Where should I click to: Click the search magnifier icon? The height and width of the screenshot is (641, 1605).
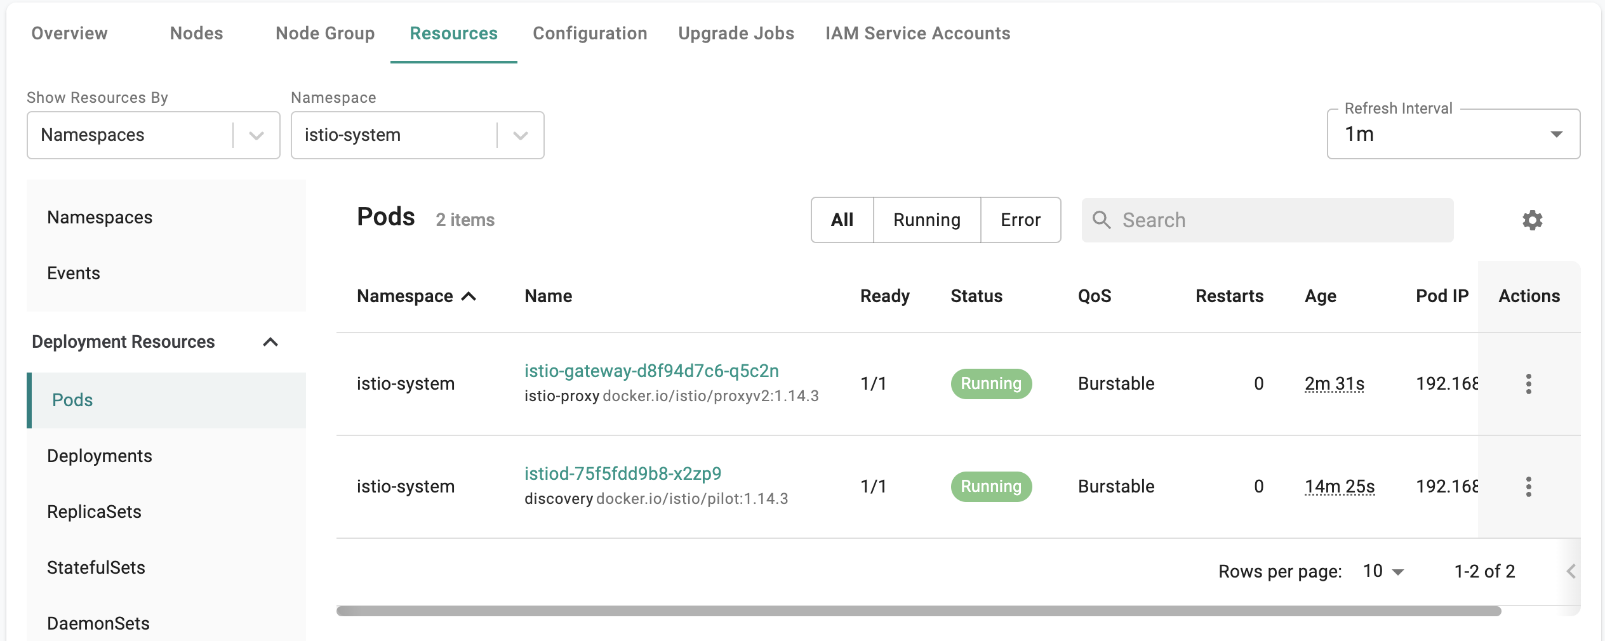[x=1102, y=220]
